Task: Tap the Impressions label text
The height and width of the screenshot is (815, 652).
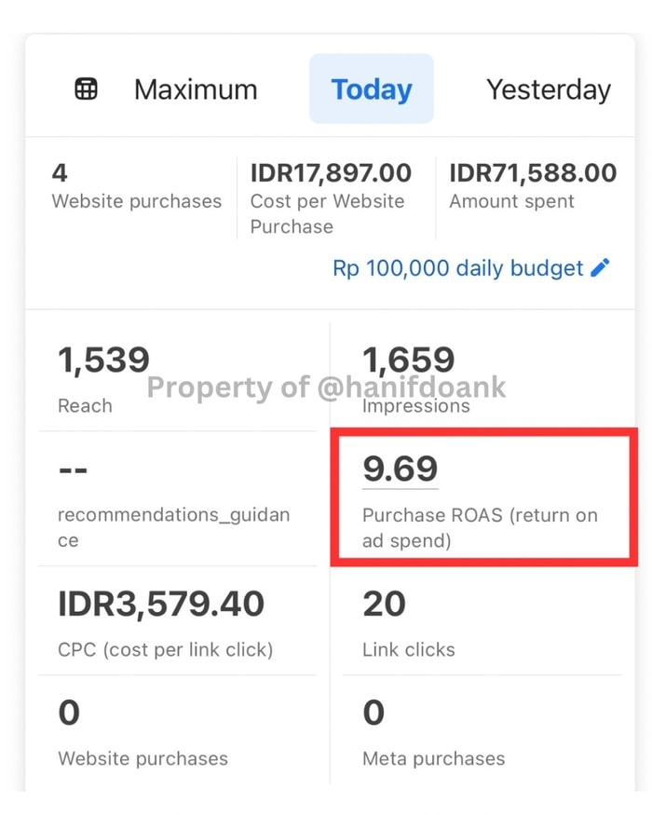Action: tap(416, 406)
